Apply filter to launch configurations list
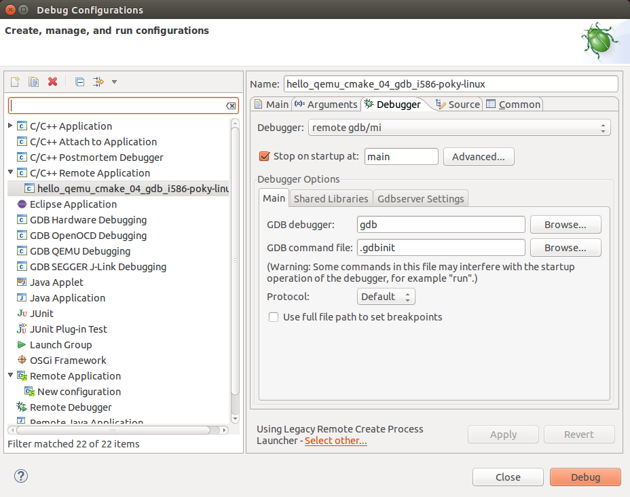This screenshot has width=630, height=497. tap(97, 81)
